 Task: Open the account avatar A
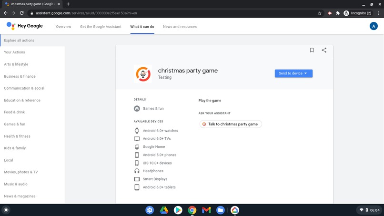pos(374,26)
